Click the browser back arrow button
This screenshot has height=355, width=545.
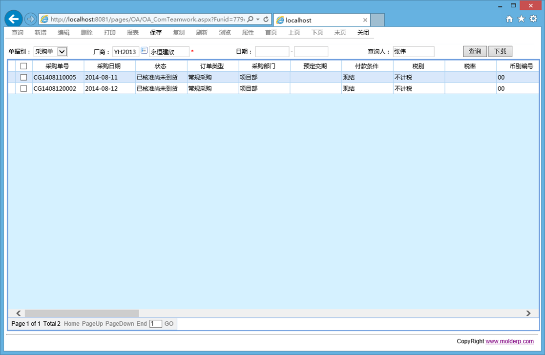14,19
